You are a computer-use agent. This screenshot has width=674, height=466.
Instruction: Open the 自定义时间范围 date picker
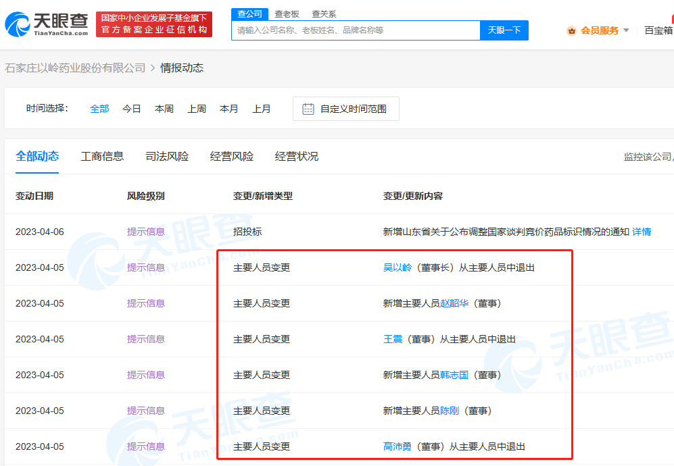click(x=346, y=109)
